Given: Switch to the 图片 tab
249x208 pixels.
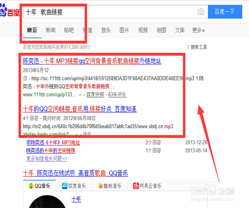Looking at the screenshot, I should pyautogui.click(x=124, y=30).
